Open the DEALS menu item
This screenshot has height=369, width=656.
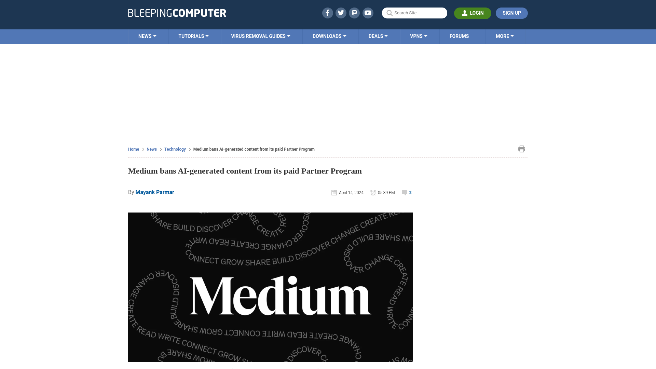(378, 36)
